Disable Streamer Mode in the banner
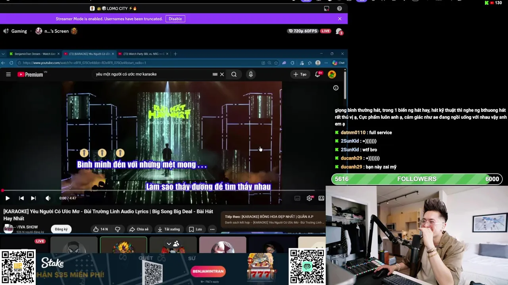The width and height of the screenshot is (508, 285). tap(175, 19)
